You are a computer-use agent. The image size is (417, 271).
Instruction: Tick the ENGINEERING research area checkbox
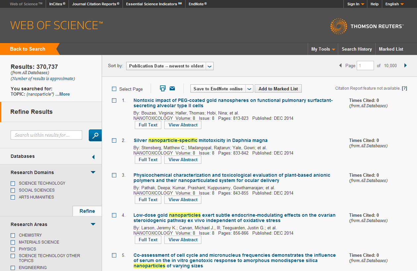[13, 268]
